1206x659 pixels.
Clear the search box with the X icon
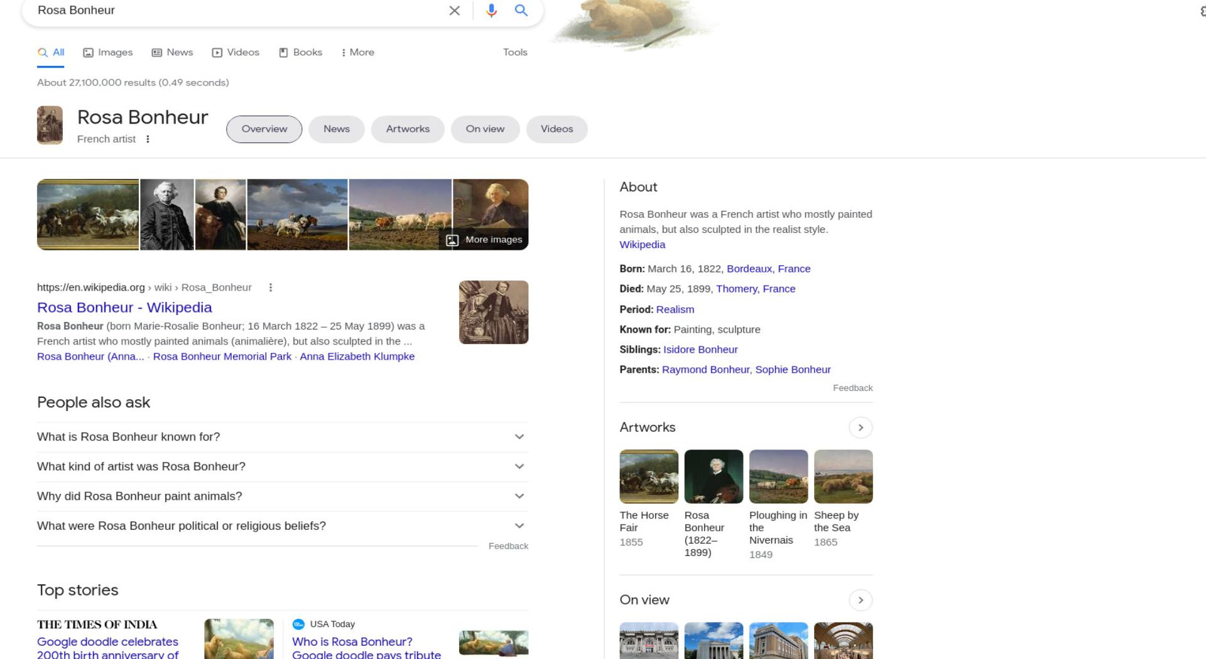click(x=454, y=11)
